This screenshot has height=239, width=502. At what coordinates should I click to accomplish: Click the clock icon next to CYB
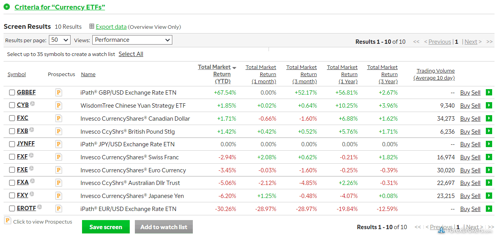33,104
